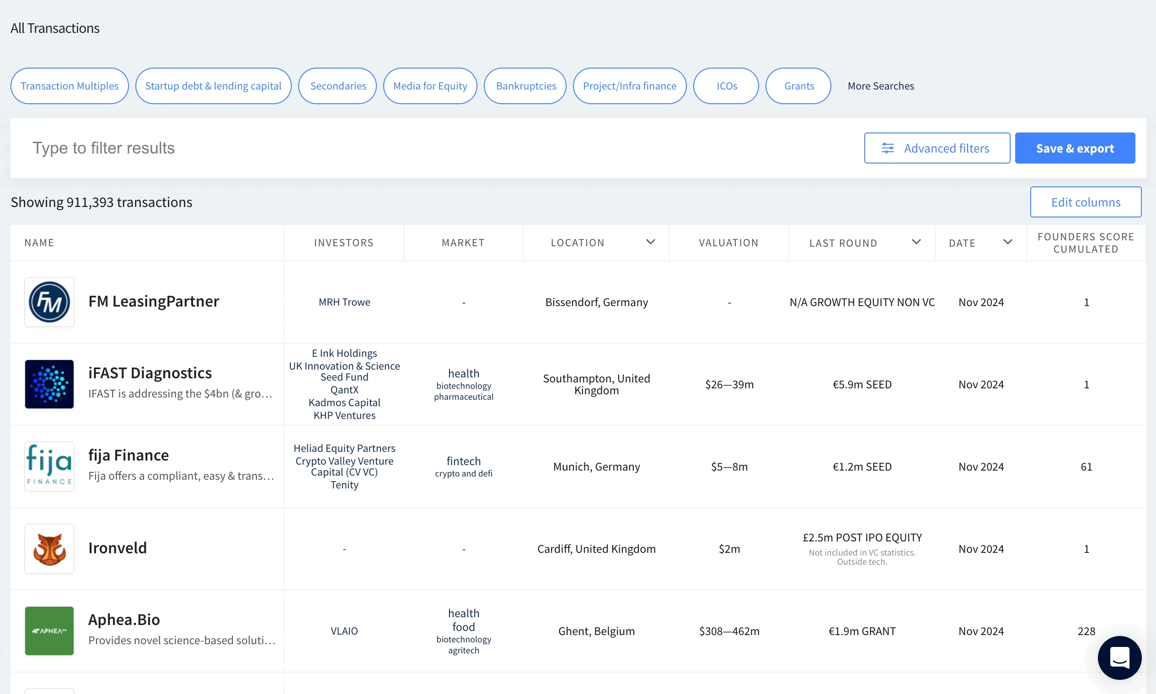
Task: Open Aphea.Bio company name
Action: (124, 620)
